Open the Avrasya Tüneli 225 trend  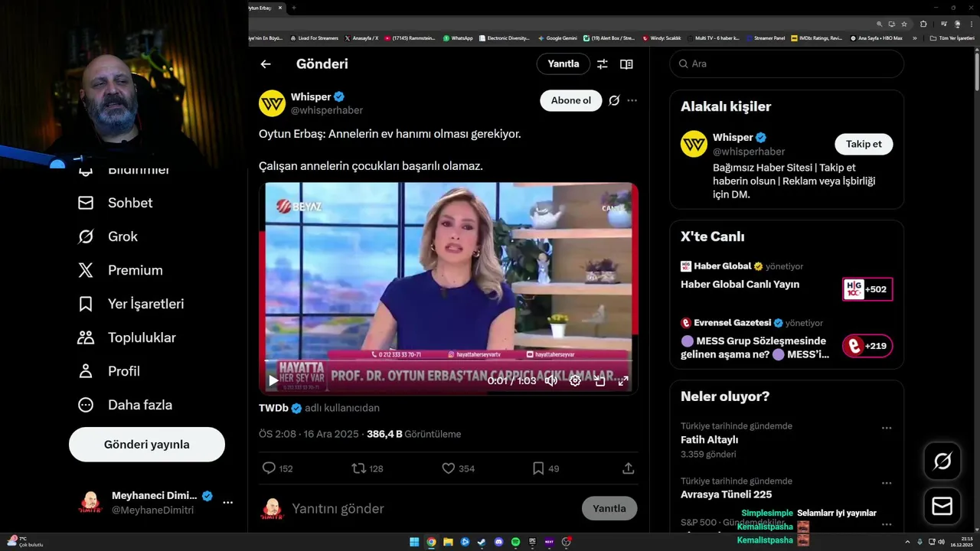click(726, 494)
